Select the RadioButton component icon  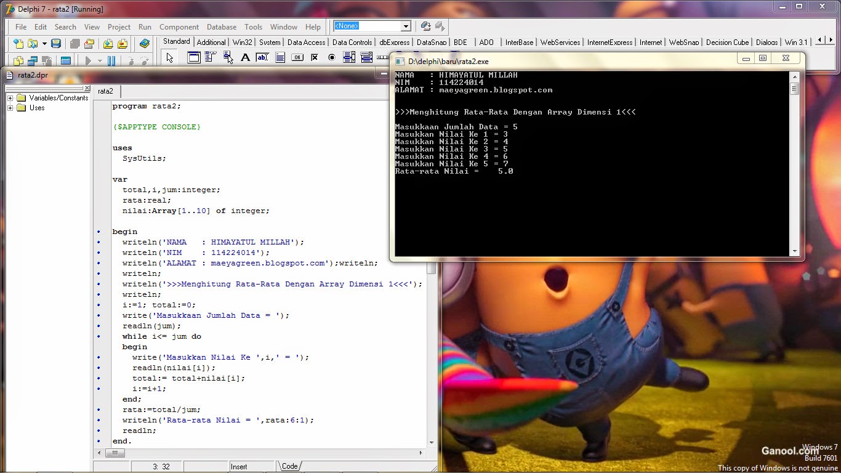pyautogui.click(x=332, y=57)
